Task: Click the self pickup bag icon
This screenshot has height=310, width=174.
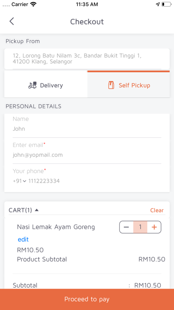Action: (111, 85)
